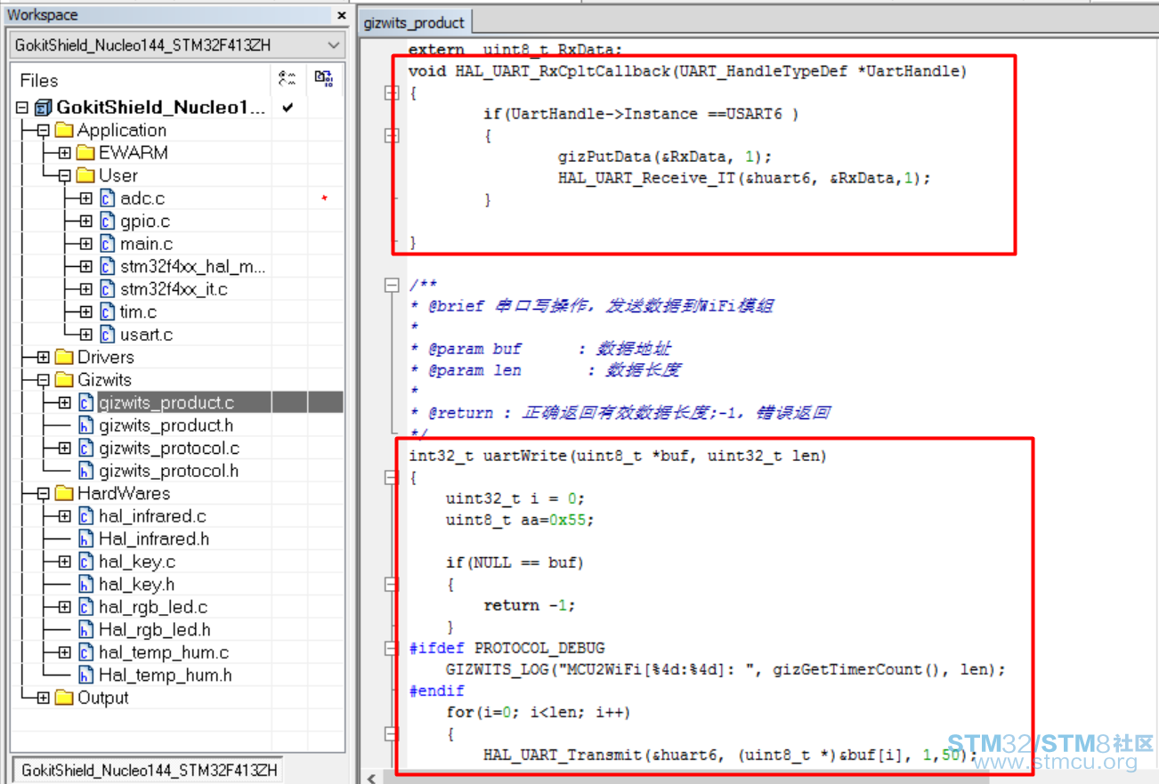The width and height of the screenshot is (1159, 784).
Task: Select the tim.c file icon
Action: click(107, 312)
